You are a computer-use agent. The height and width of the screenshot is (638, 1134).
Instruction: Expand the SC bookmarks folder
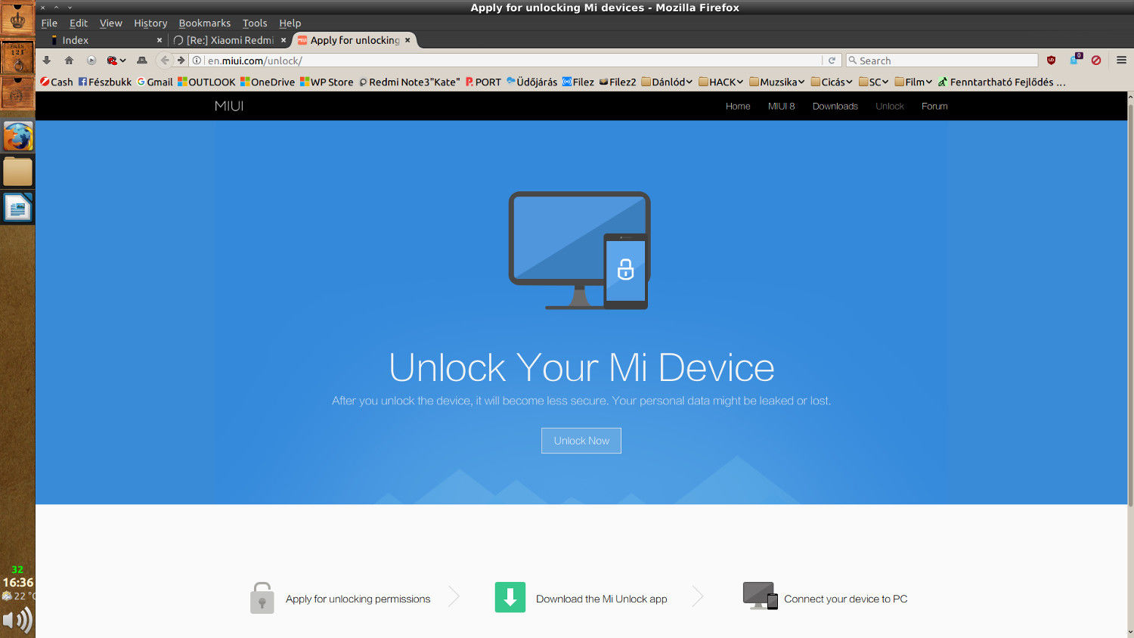pos(873,82)
